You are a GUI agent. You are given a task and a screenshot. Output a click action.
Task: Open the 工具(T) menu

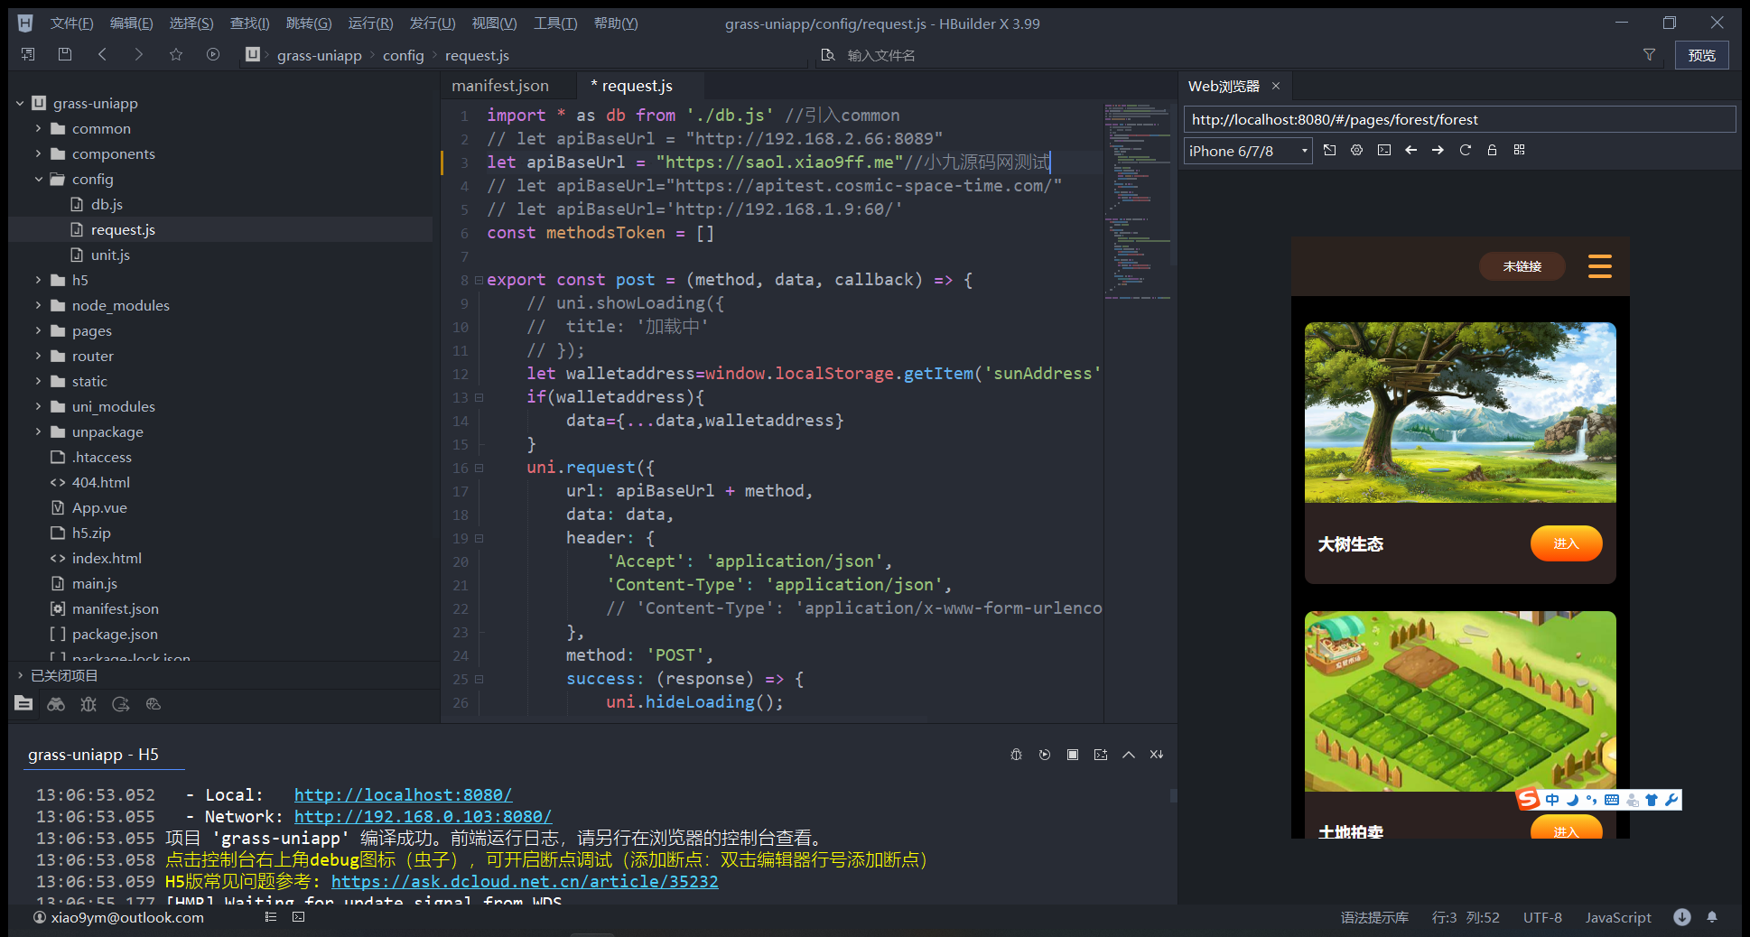pos(555,23)
